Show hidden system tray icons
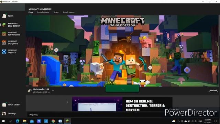 click(x=179, y=121)
